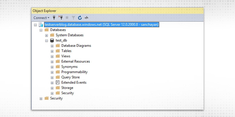
Task: Select the Synonyms label
Action: pos(69,67)
